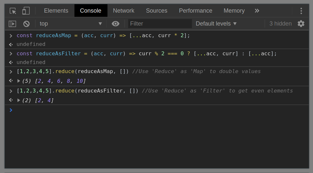313x173 pixels.
Task: Switch to the Network tab
Action: [x=124, y=11]
